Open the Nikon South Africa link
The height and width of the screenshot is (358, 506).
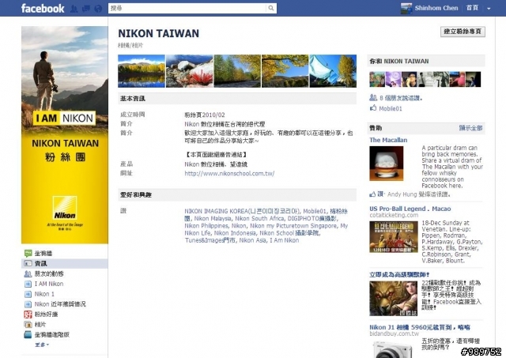pos(259,218)
